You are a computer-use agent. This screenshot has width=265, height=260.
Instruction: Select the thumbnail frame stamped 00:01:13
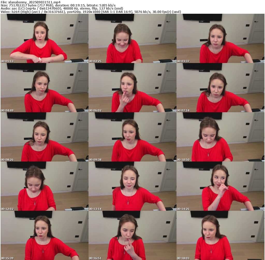point(45,38)
